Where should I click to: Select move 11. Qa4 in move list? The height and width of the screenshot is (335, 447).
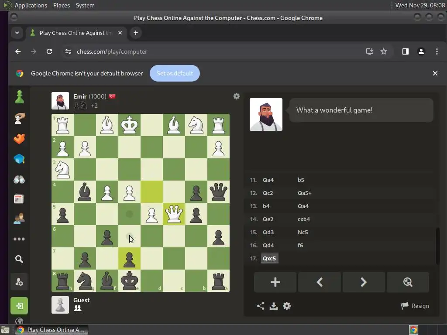pyautogui.click(x=268, y=180)
